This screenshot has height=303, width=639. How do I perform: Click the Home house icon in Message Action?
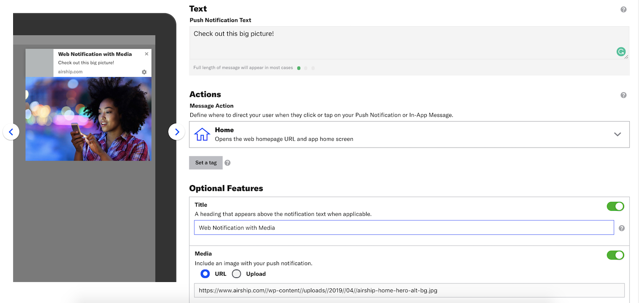pyautogui.click(x=202, y=134)
